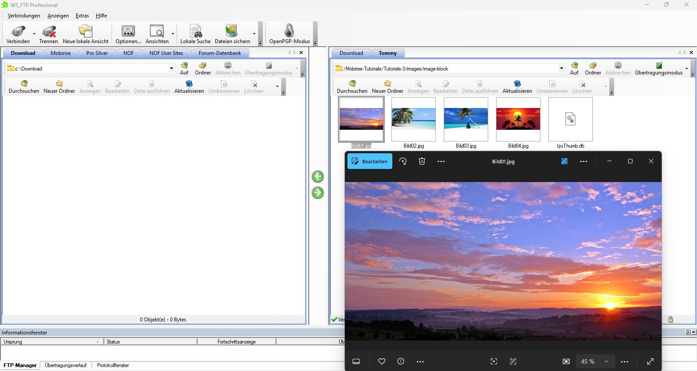Switch to the Mobirise tab
The width and height of the screenshot is (697, 371).
61,53
